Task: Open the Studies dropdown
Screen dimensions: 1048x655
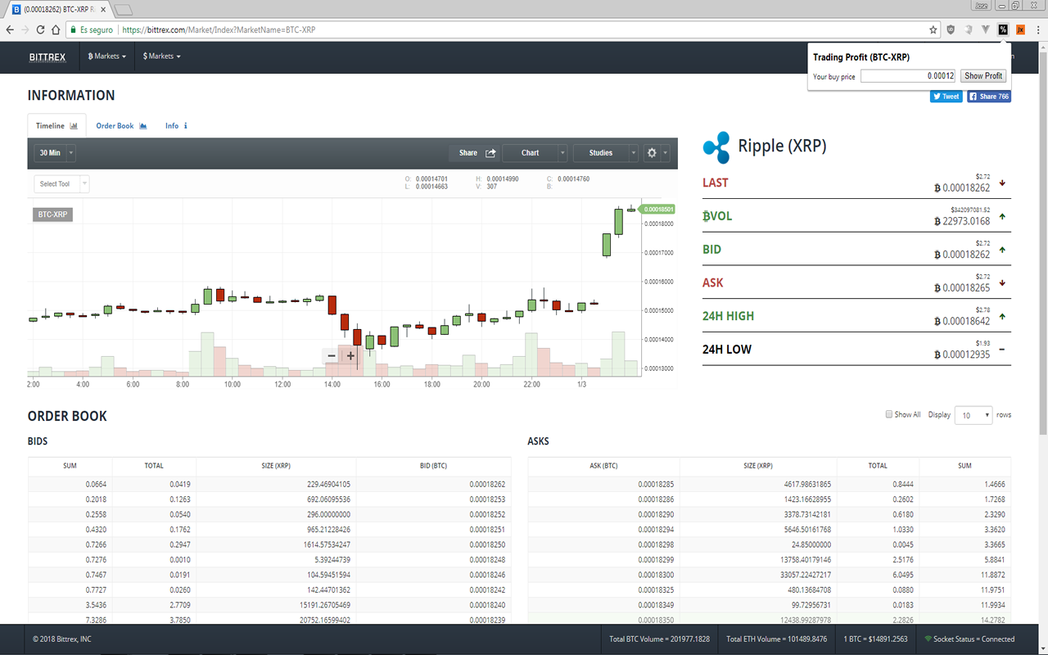Action: point(606,153)
